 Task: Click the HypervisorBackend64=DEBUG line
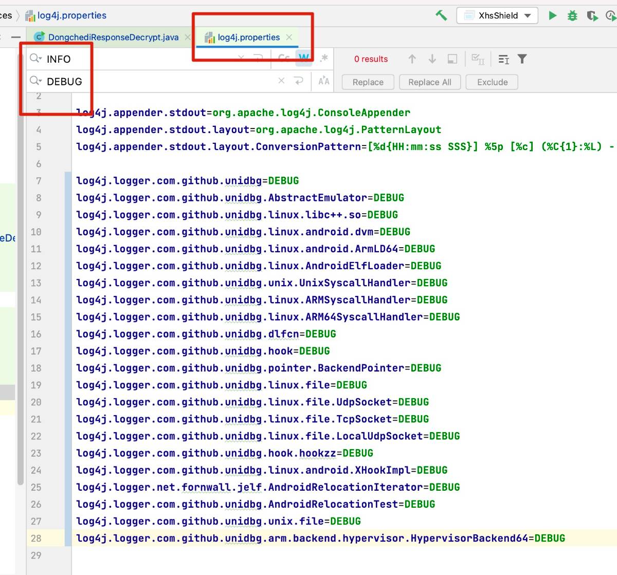(320, 538)
